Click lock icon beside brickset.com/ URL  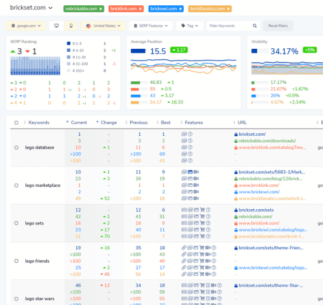point(236,135)
